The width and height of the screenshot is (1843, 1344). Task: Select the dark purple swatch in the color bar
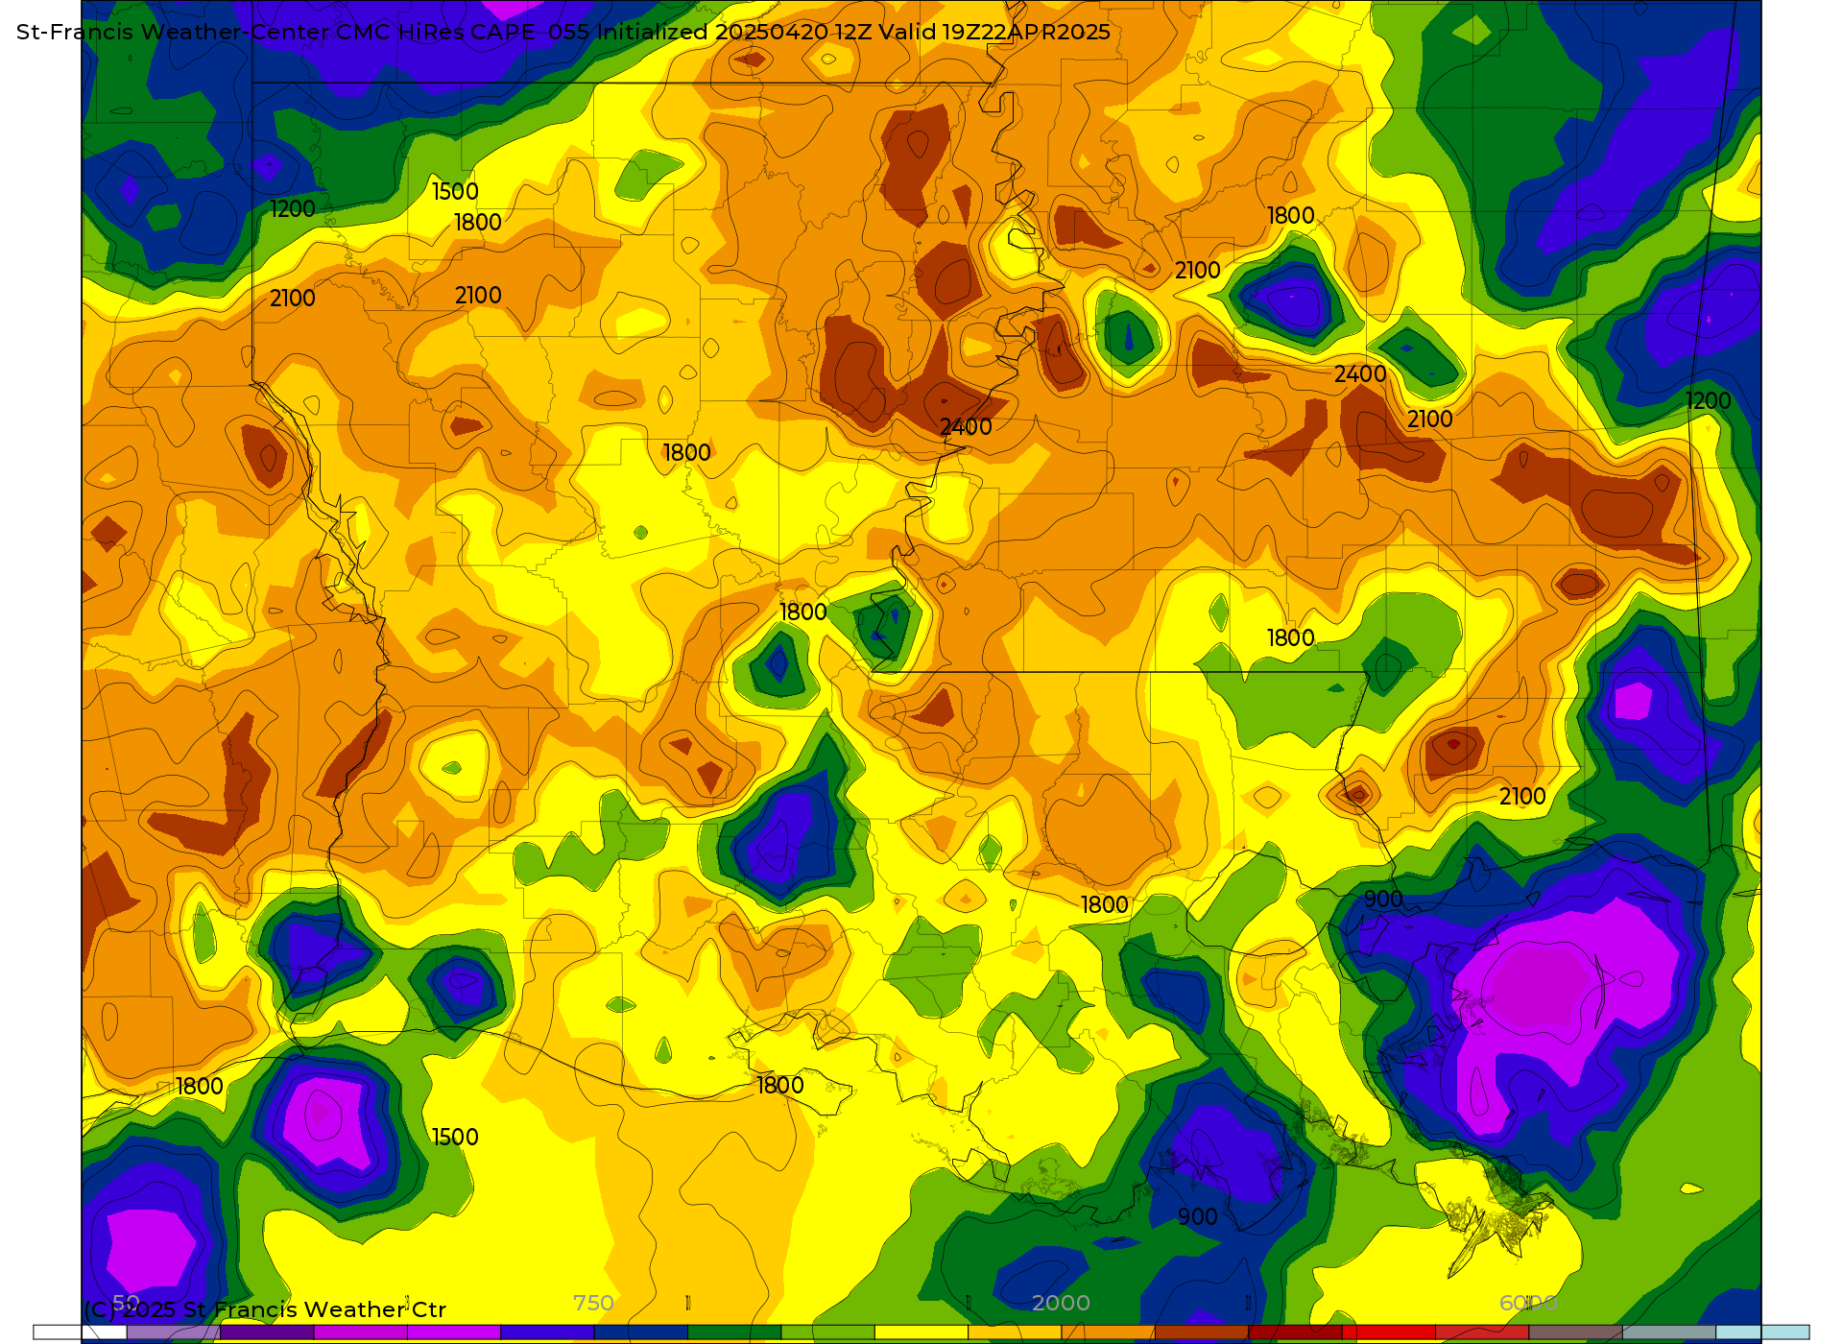(x=267, y=1332)
